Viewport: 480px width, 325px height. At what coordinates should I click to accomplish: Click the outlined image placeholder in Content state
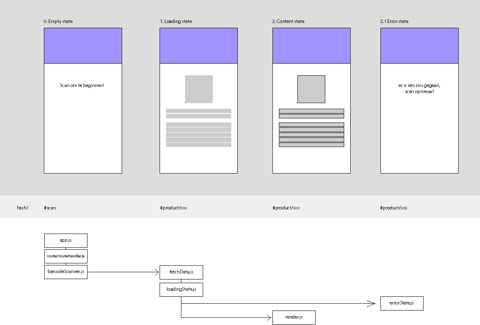coord(311,89)
